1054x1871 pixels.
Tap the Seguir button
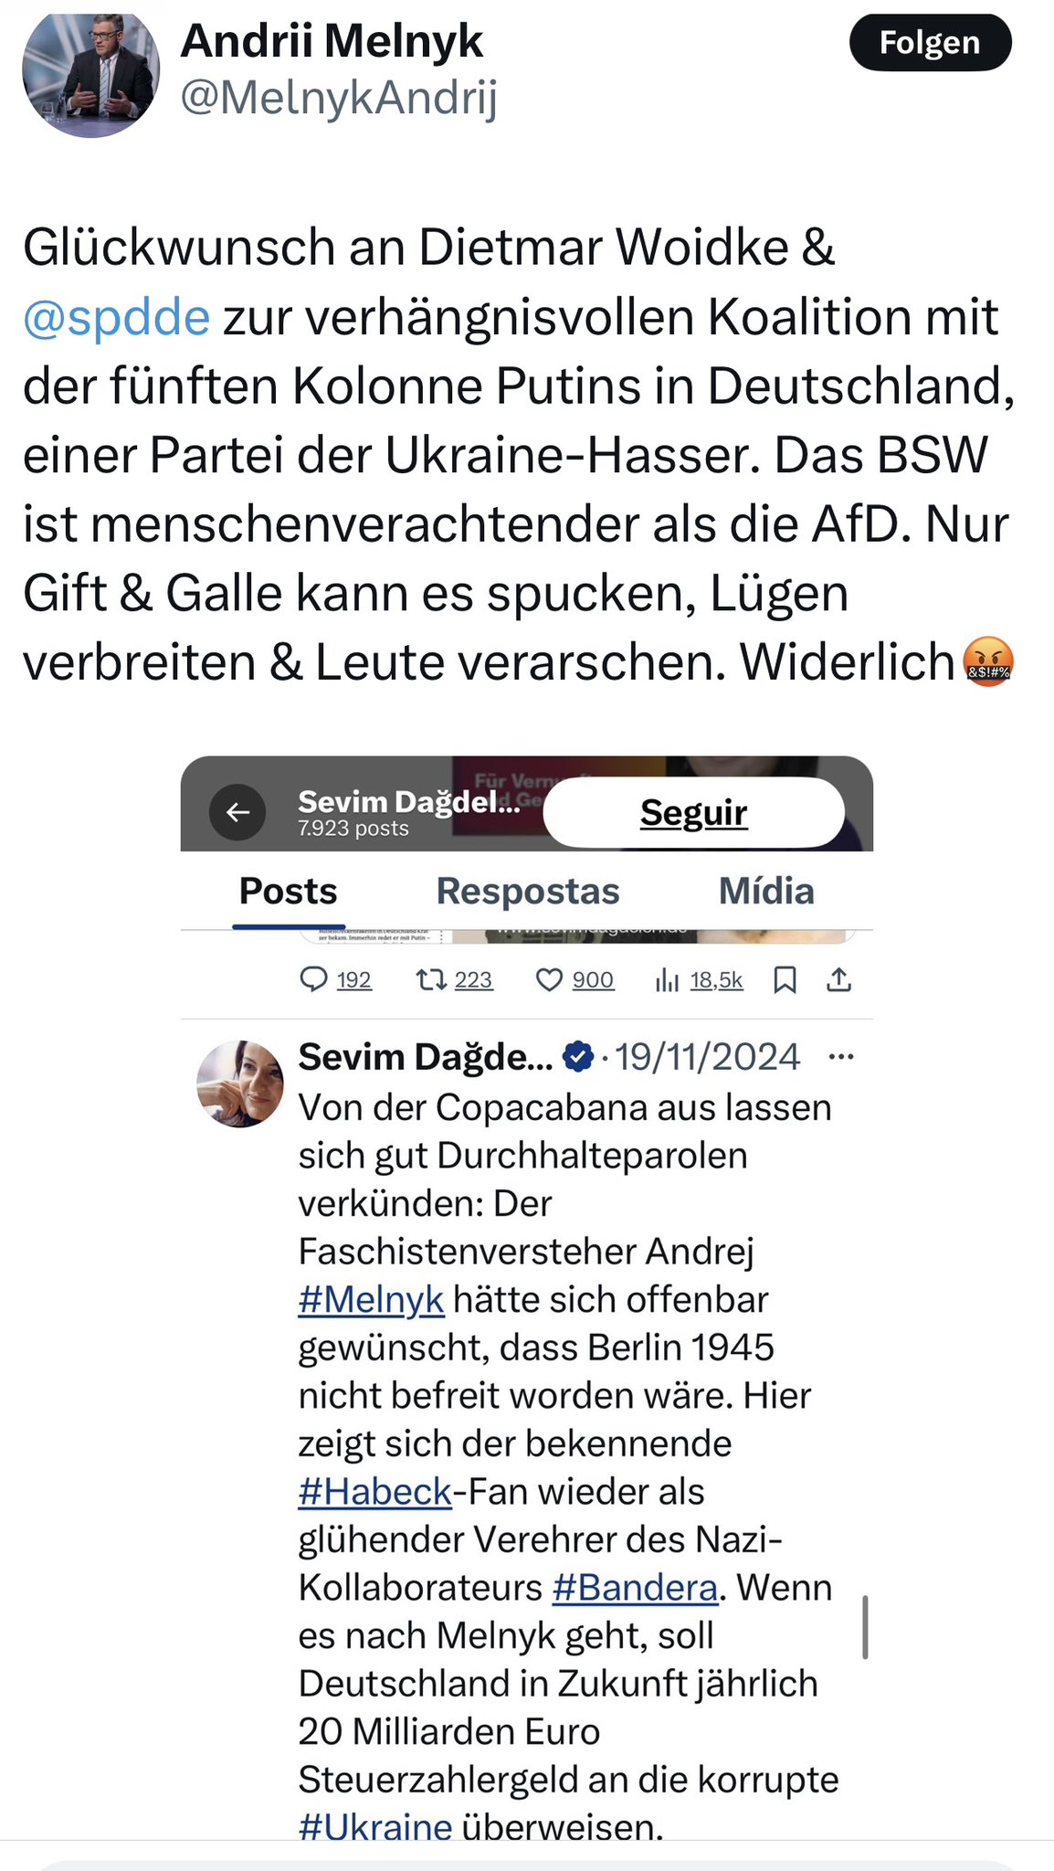point(694,812)
